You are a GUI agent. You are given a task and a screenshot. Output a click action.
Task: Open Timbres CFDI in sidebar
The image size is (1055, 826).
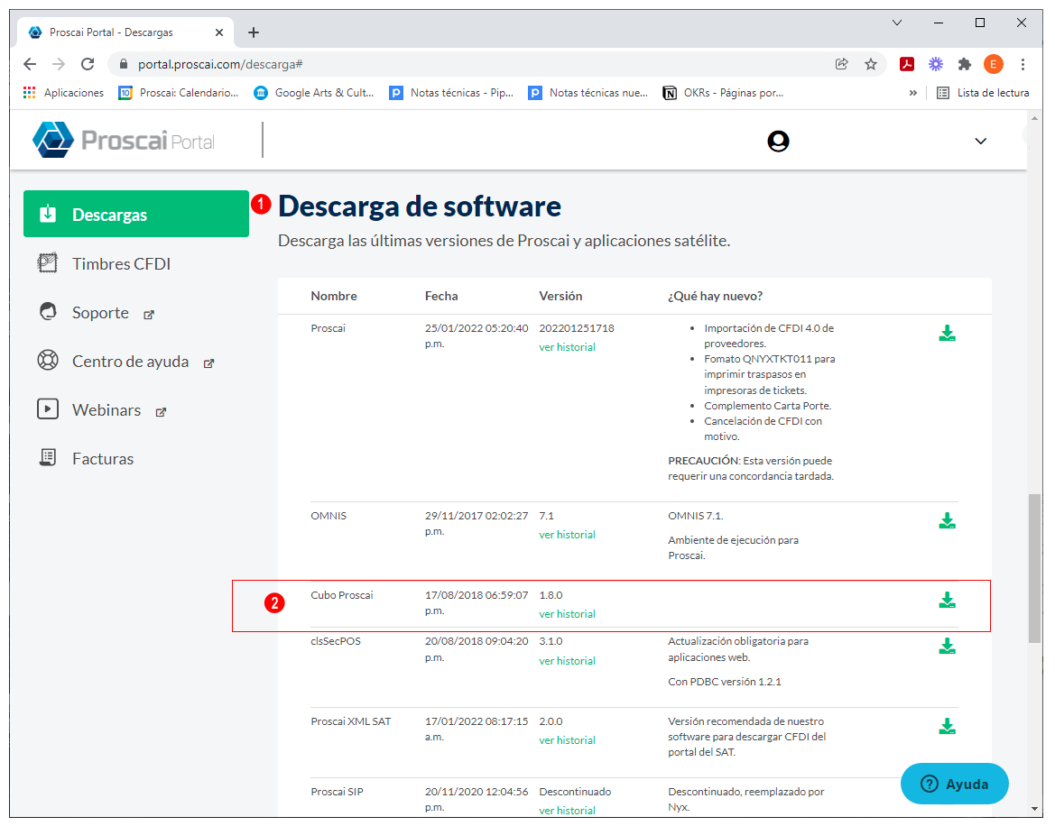[121, 263]
